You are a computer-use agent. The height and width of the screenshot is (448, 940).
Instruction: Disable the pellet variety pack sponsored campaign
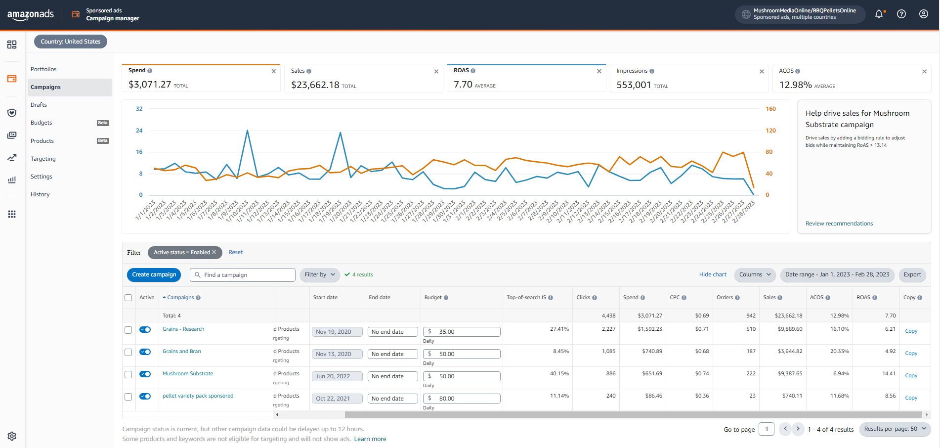145,396
